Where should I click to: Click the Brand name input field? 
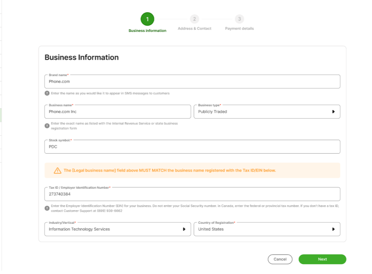pyautogui.click(x=192, y=82)
